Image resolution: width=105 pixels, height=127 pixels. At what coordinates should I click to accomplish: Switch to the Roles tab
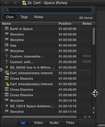click(39, 17)
